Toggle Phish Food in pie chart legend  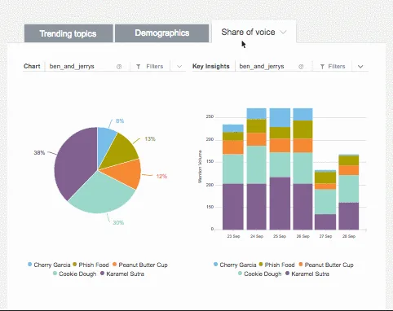(91, 265)
